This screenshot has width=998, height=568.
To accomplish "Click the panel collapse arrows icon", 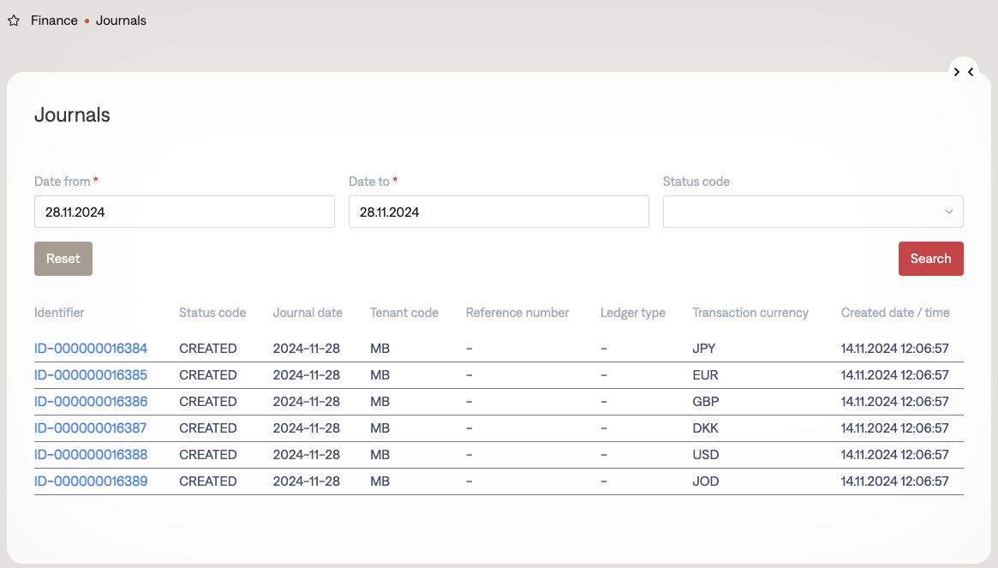I will (963, 72).
